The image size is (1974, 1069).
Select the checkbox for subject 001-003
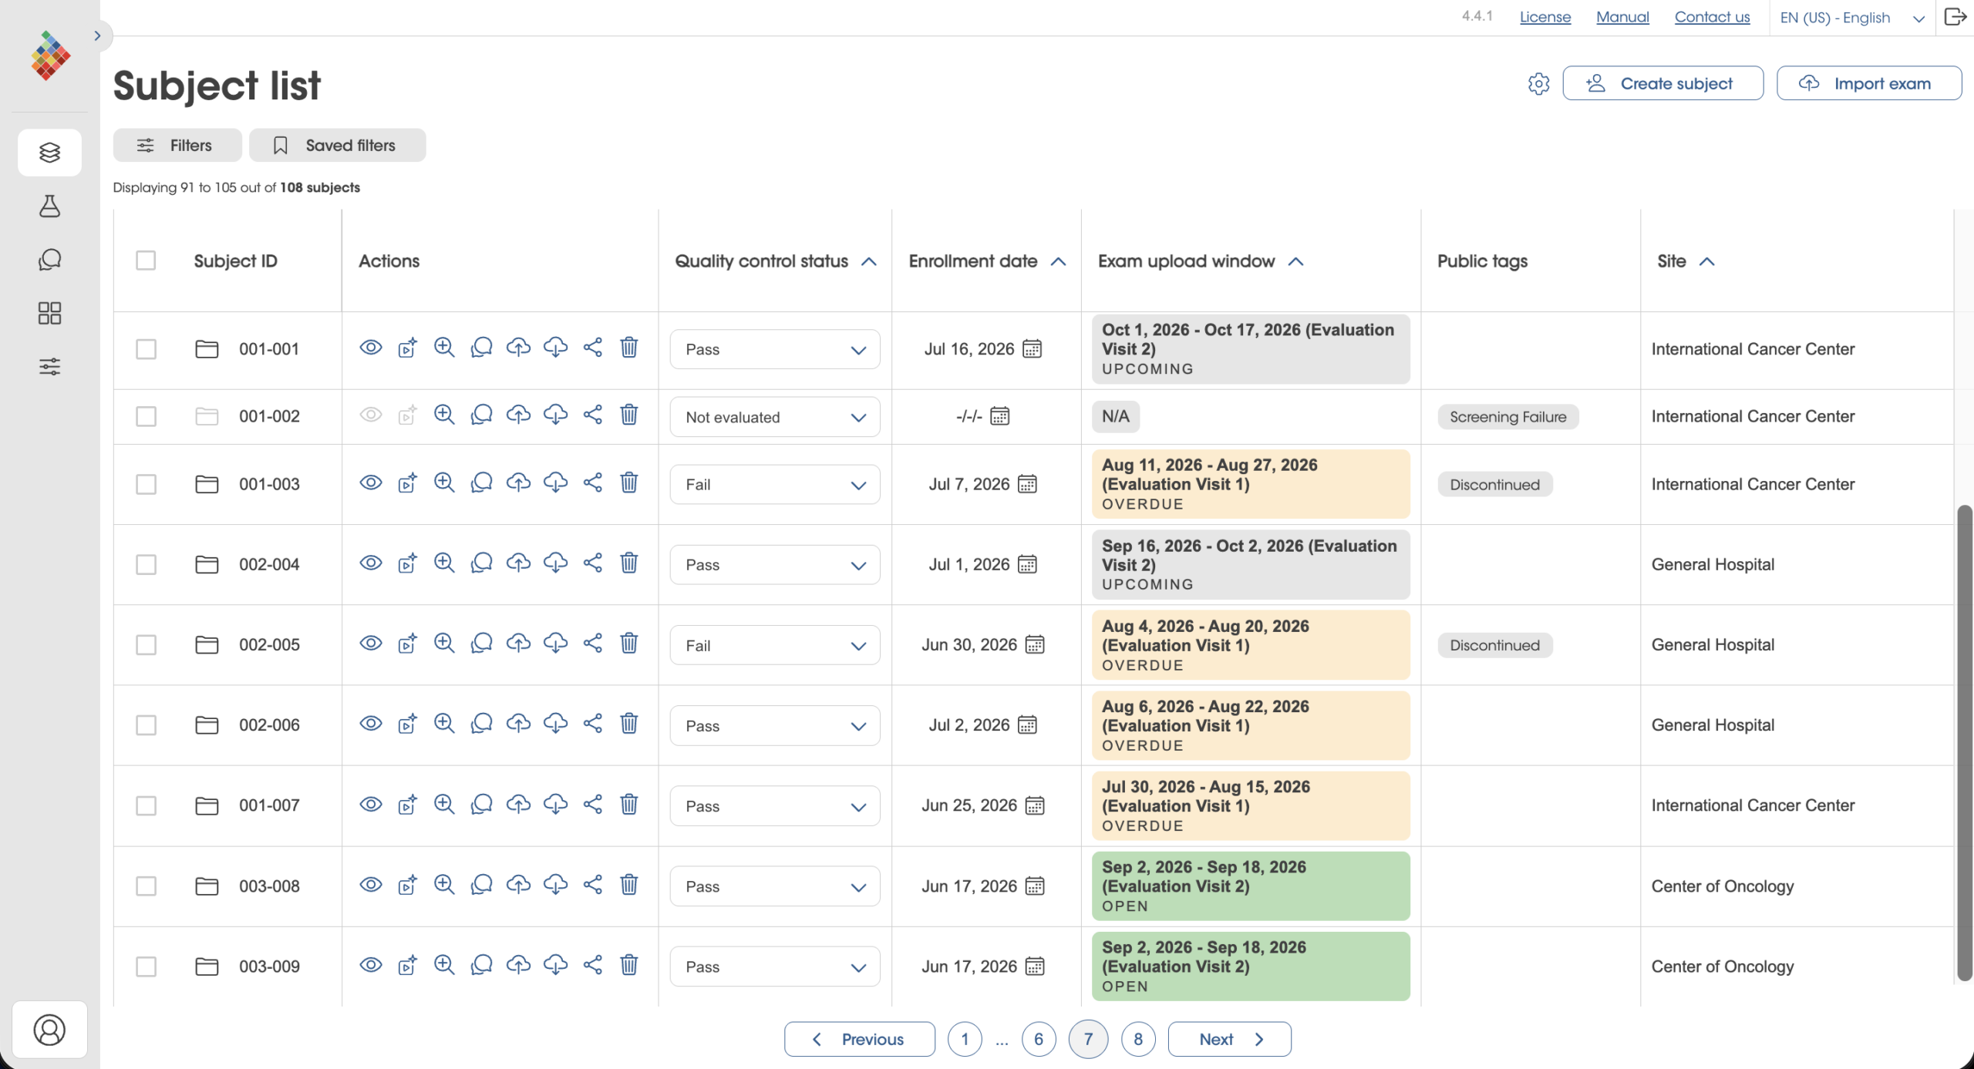coord(146,484)
